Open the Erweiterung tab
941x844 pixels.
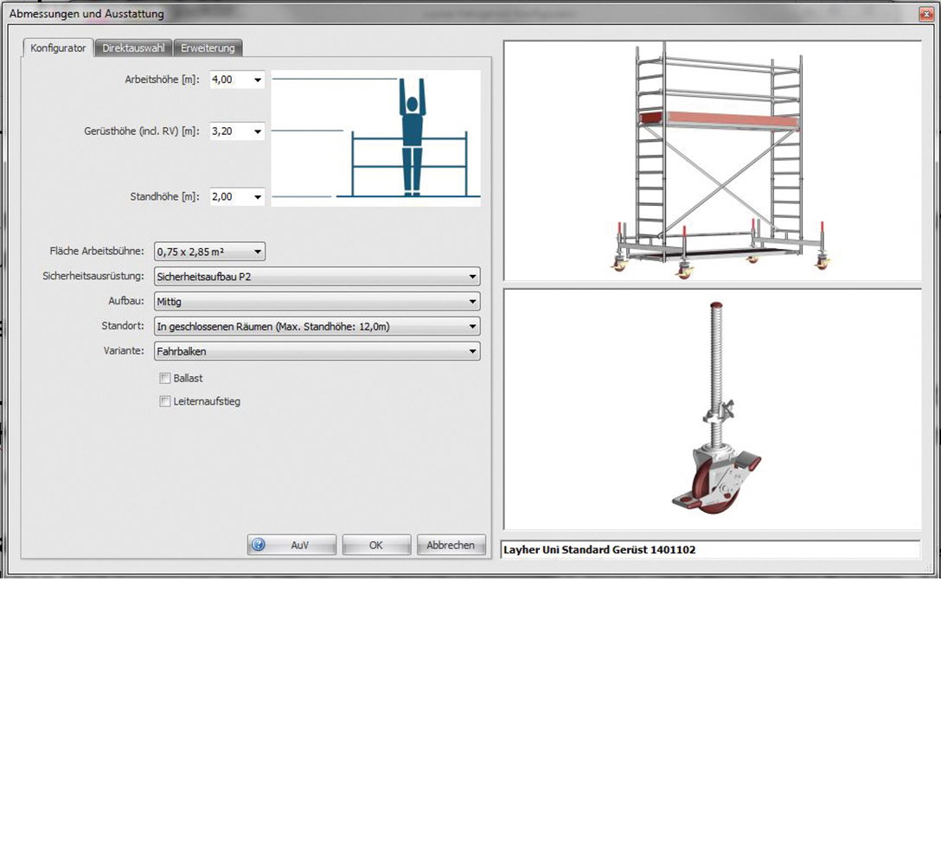tap(208, 48)
